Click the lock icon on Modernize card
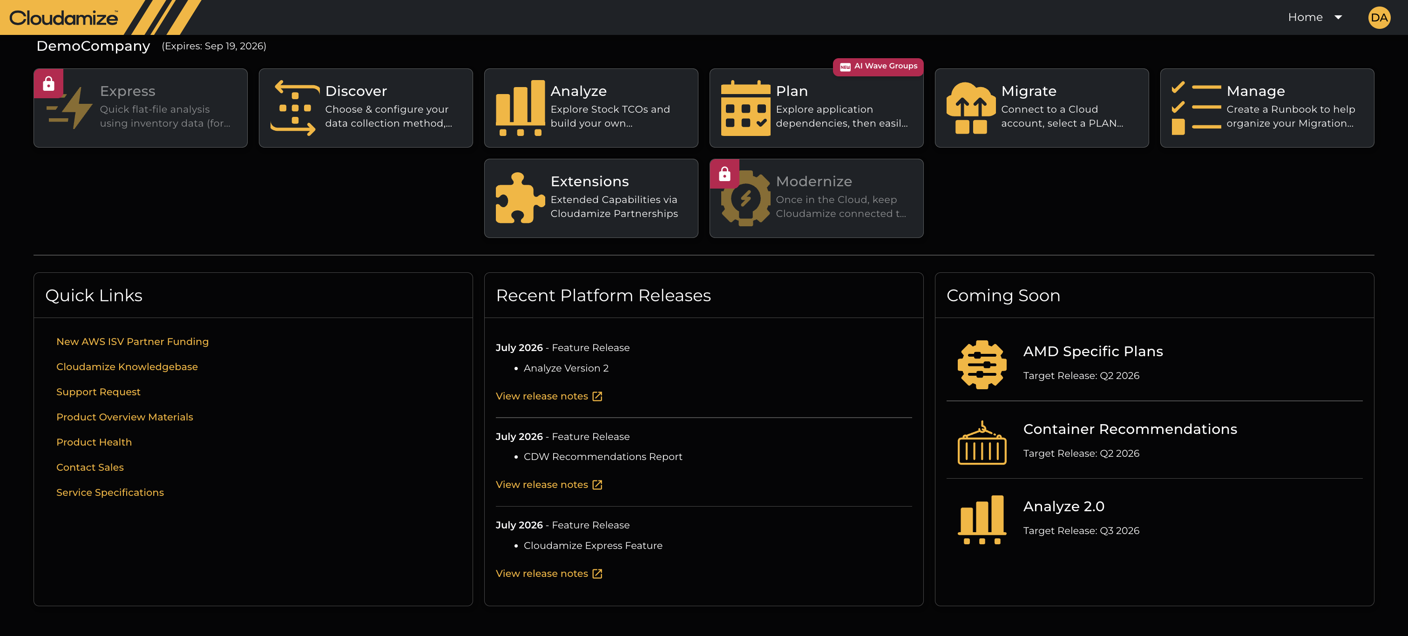Viewport: 1408px width, 636px height. click(725, 174)
